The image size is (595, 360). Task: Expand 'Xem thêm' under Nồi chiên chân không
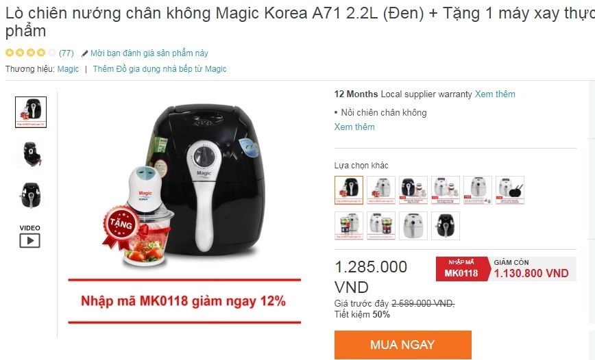354,127
